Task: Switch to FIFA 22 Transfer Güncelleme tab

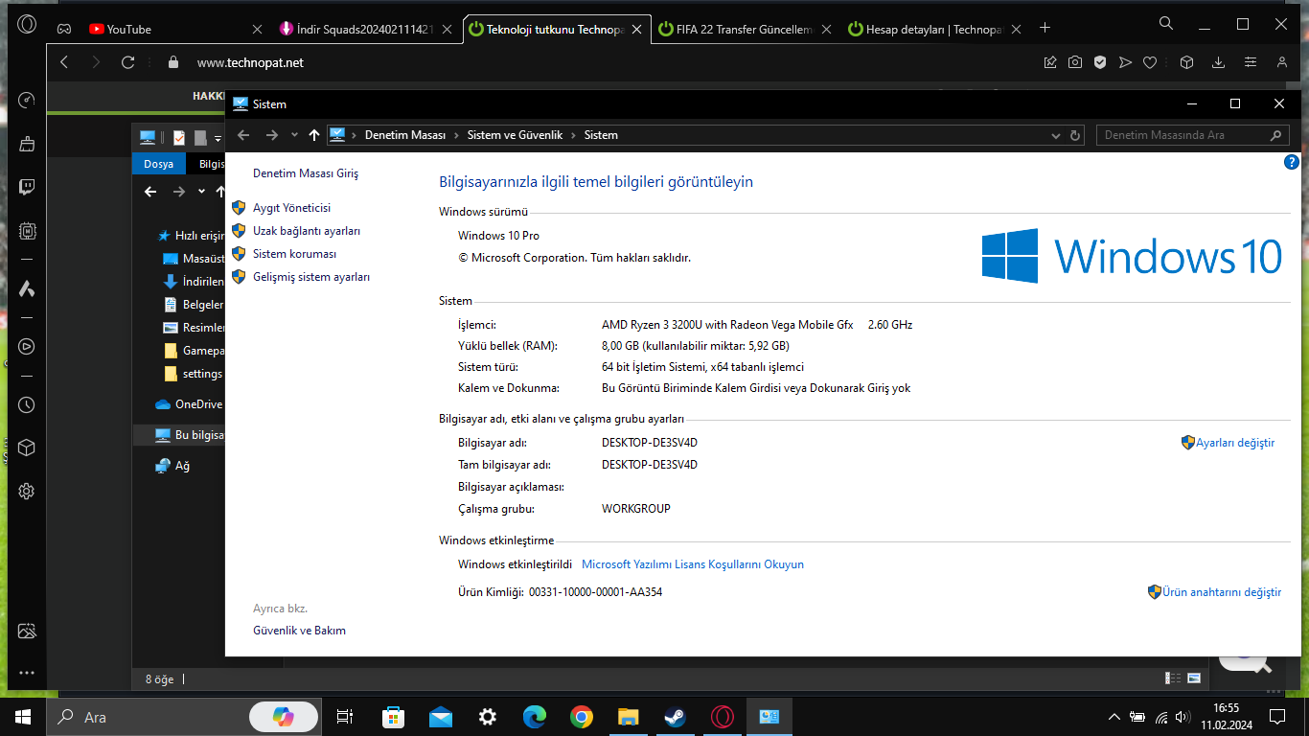Action: point(745,29)
